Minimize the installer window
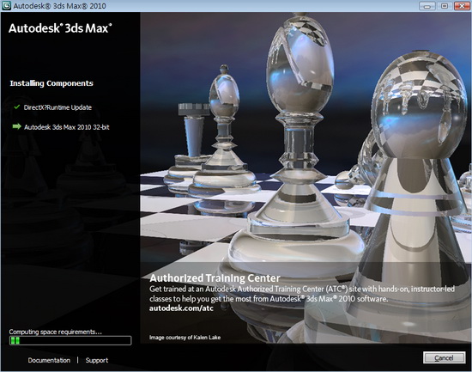Screen dimensions: 472x372 [x=427, y=6]
